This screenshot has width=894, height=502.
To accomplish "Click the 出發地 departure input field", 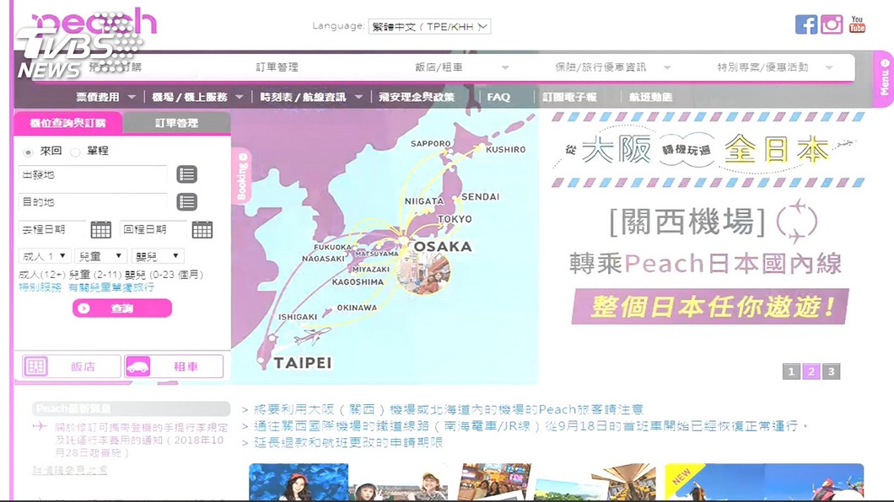I will [x=93, y=174].
